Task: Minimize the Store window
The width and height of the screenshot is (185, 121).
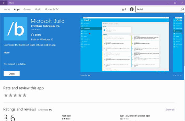Action: click(x=168, y=3)
